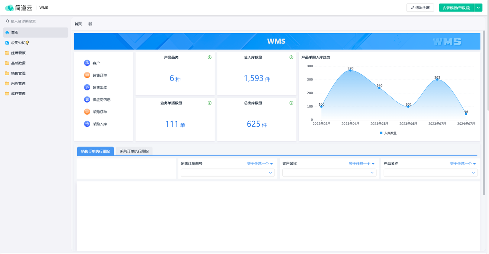The height and width of the screenshot is (254, 489).
Task: Open 应用说明 in the sidebar
Action: [x=36, y=43]
